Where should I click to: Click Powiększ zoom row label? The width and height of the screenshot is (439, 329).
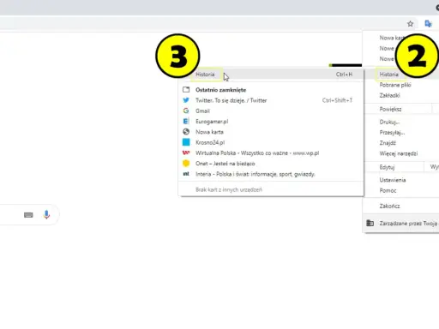(390, 109)
